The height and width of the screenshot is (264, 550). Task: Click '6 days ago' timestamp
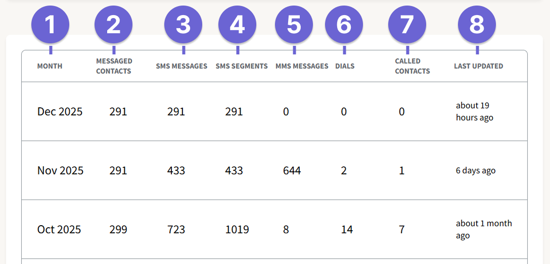[x=476, y=171]
